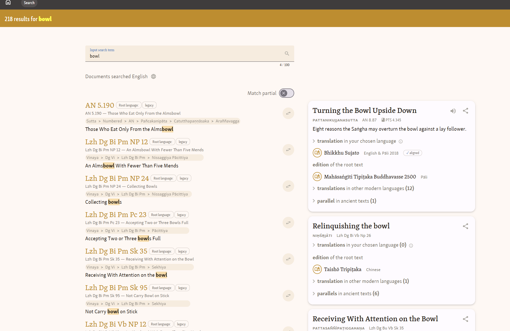Click the home icon in top bar
Screen dimensions: 510x331
coord(8,3)
